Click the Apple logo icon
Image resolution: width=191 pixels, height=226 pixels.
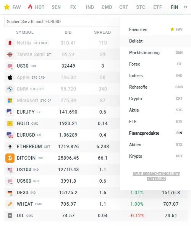coord(10,78)
